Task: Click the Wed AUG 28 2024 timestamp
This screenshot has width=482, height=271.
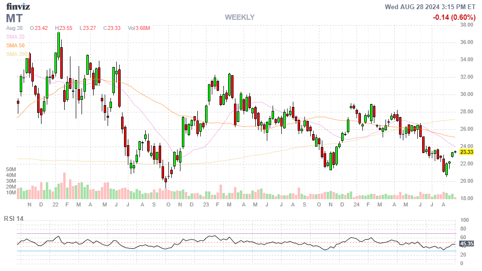Action: coord(430,7)
